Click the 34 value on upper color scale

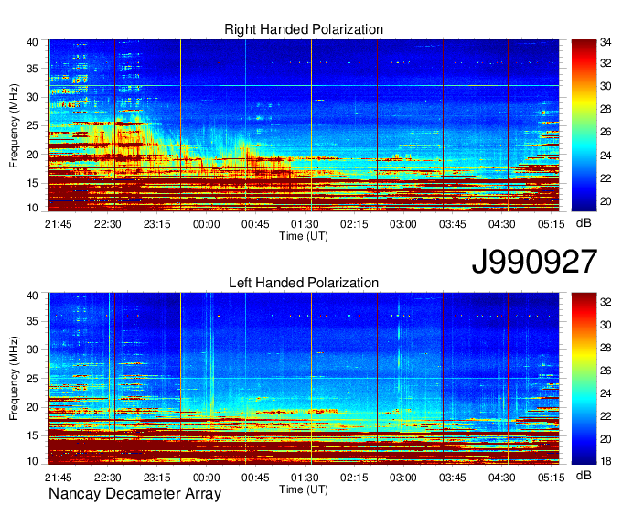(606, 42)
